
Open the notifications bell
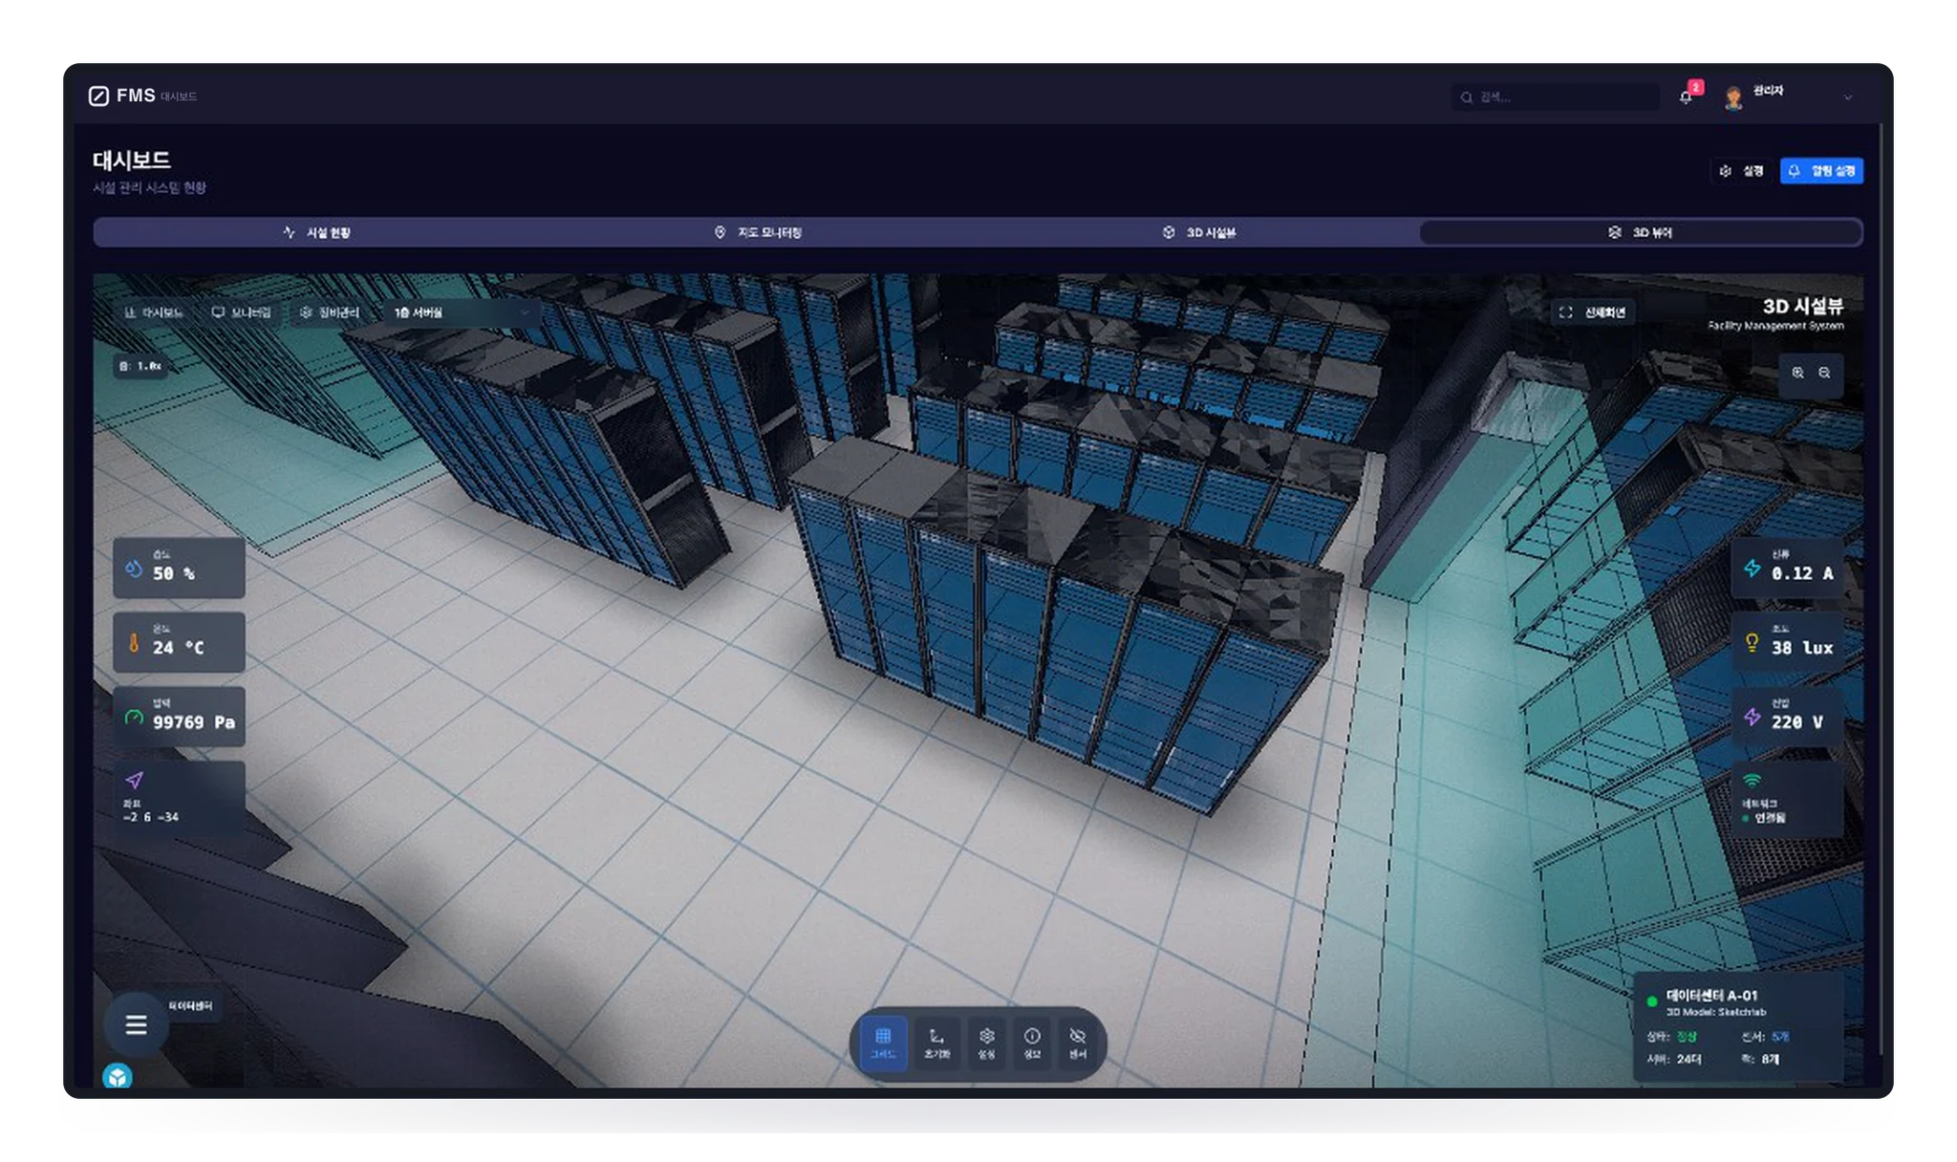[1687, 97]
